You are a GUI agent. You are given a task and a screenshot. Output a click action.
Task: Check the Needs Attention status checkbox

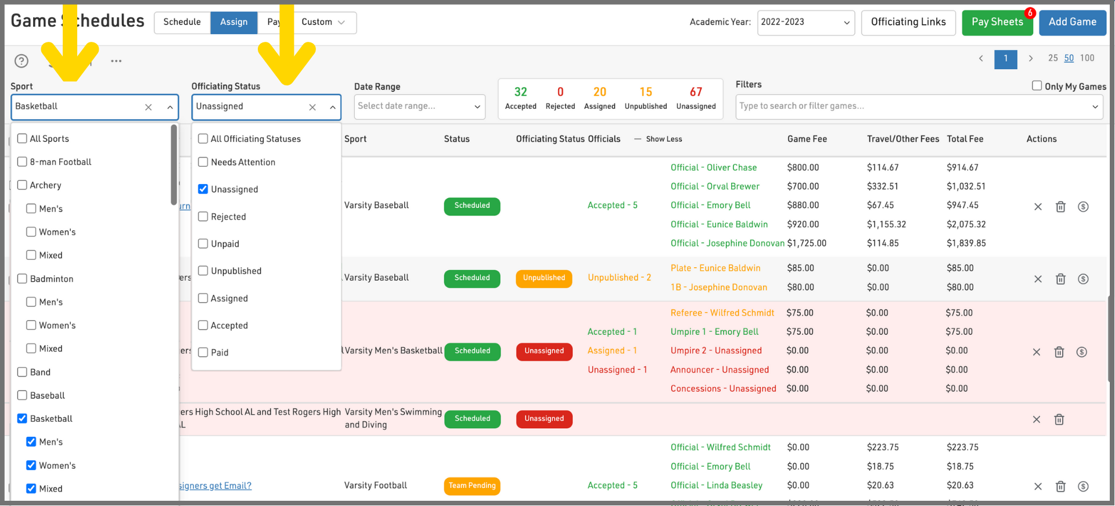pos(203,162)
